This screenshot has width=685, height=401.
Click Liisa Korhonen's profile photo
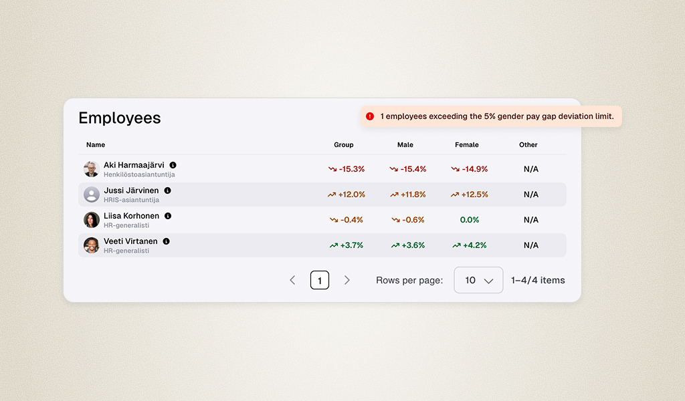[91, 220]
